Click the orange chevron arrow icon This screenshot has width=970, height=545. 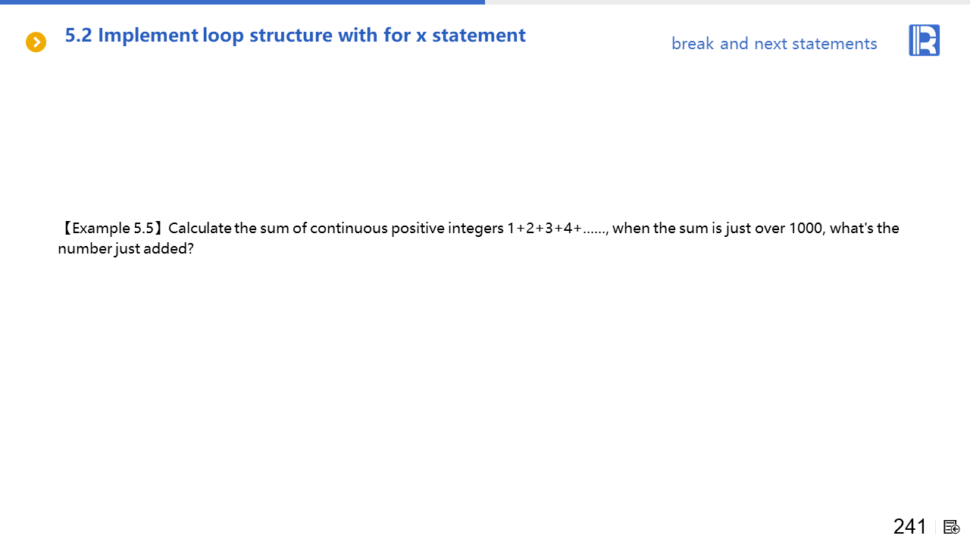pos(36,42)
